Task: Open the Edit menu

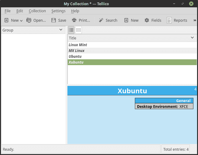Action: point(20,11)
